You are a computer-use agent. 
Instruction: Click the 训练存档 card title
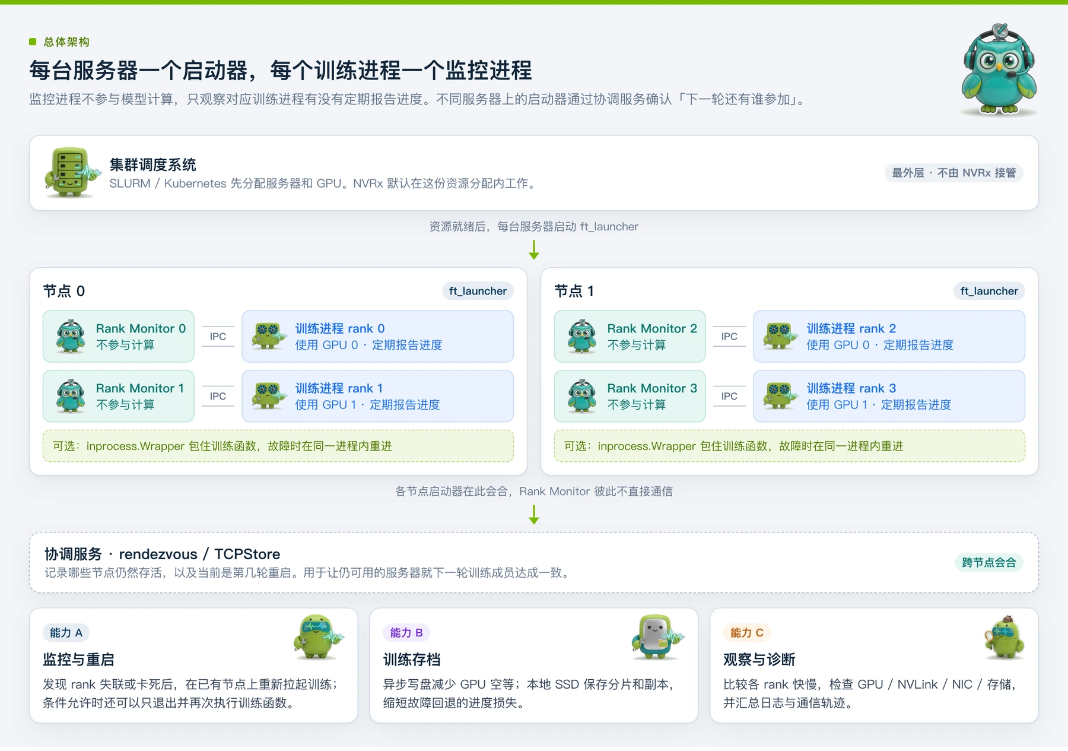pyautogui.click(x=412, y=660)
